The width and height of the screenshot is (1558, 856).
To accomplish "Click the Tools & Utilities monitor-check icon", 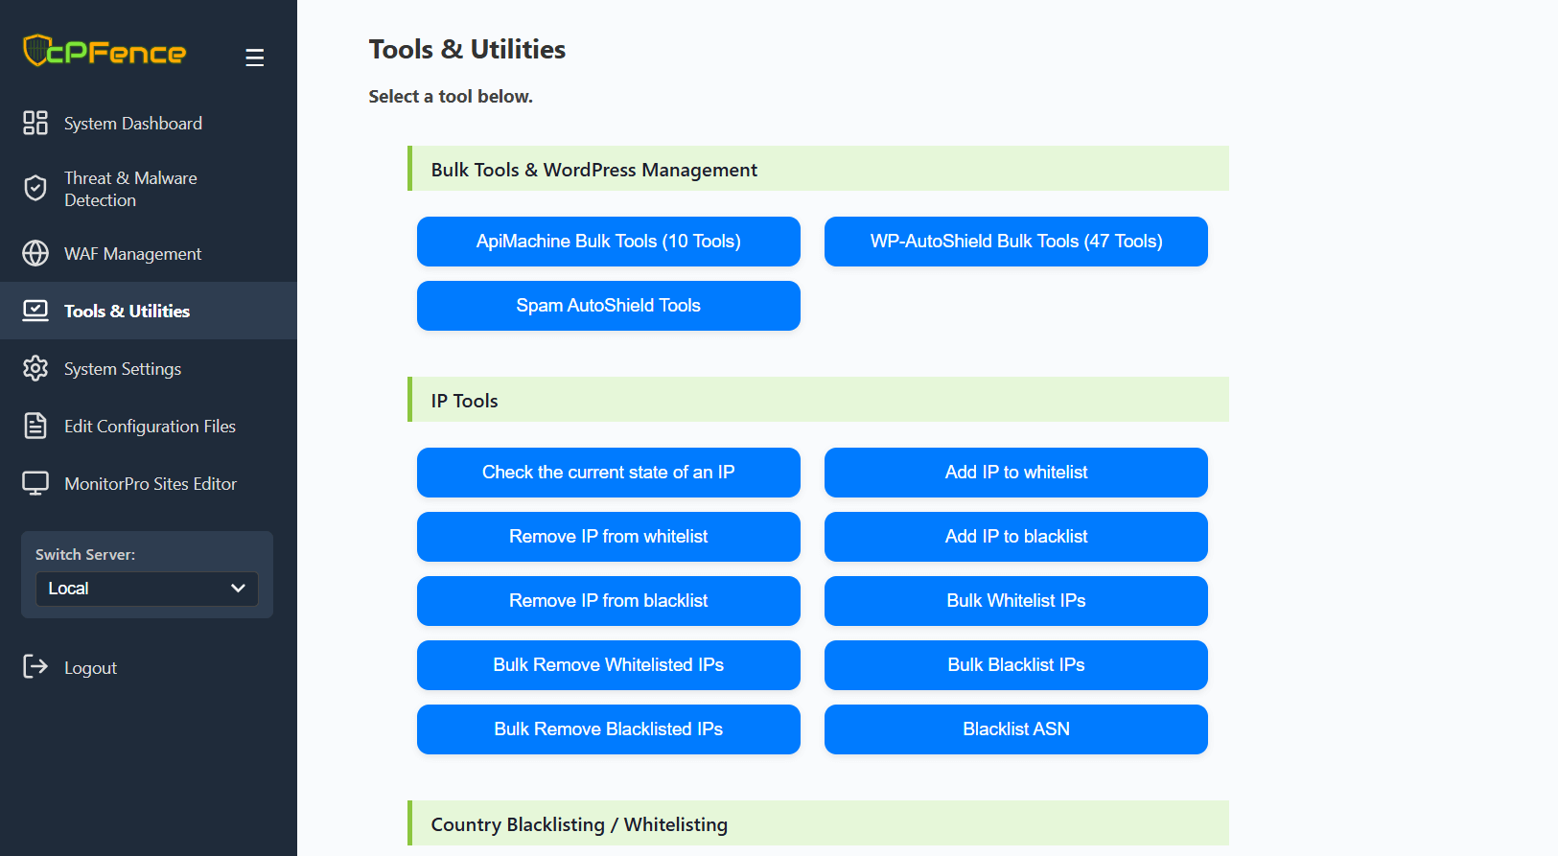I will tap(35, 311).
